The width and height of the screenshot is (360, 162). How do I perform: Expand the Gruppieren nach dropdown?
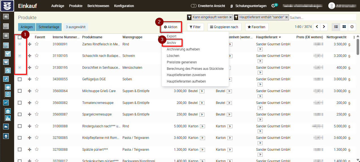point(224,27)
